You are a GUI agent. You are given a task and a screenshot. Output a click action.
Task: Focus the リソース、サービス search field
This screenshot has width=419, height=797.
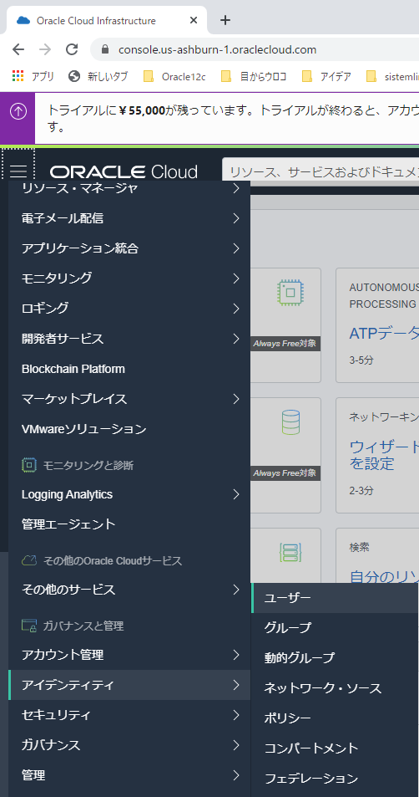pos(321,171)
